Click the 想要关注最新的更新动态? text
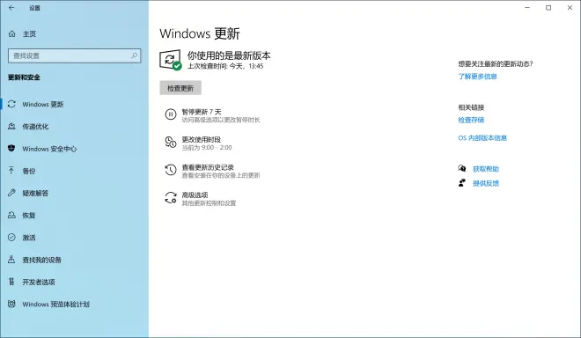Viewport: 581px width, 338px height. click(x=496, y=63)
